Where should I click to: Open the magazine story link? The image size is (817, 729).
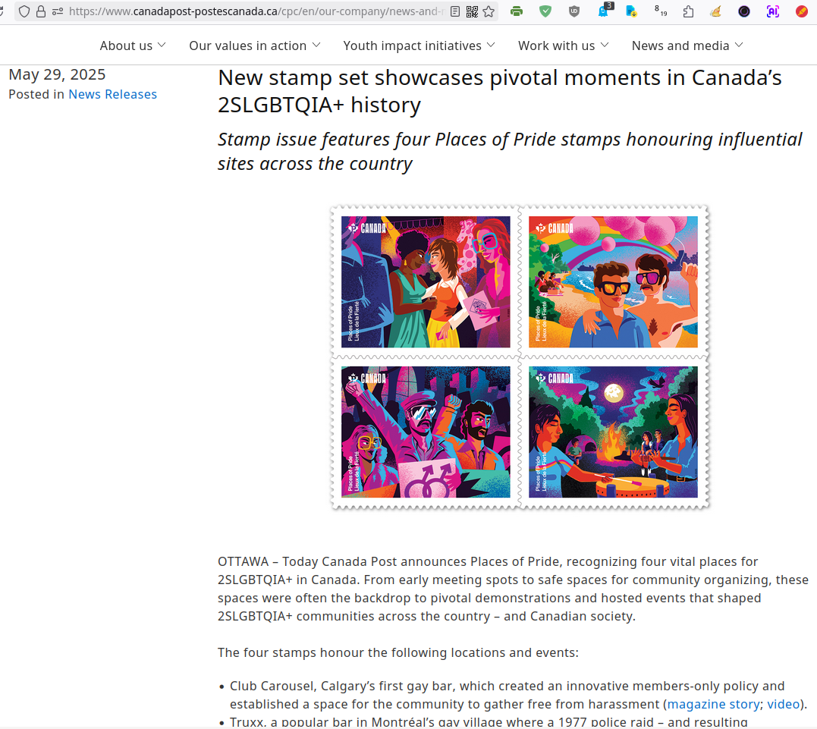713,705
